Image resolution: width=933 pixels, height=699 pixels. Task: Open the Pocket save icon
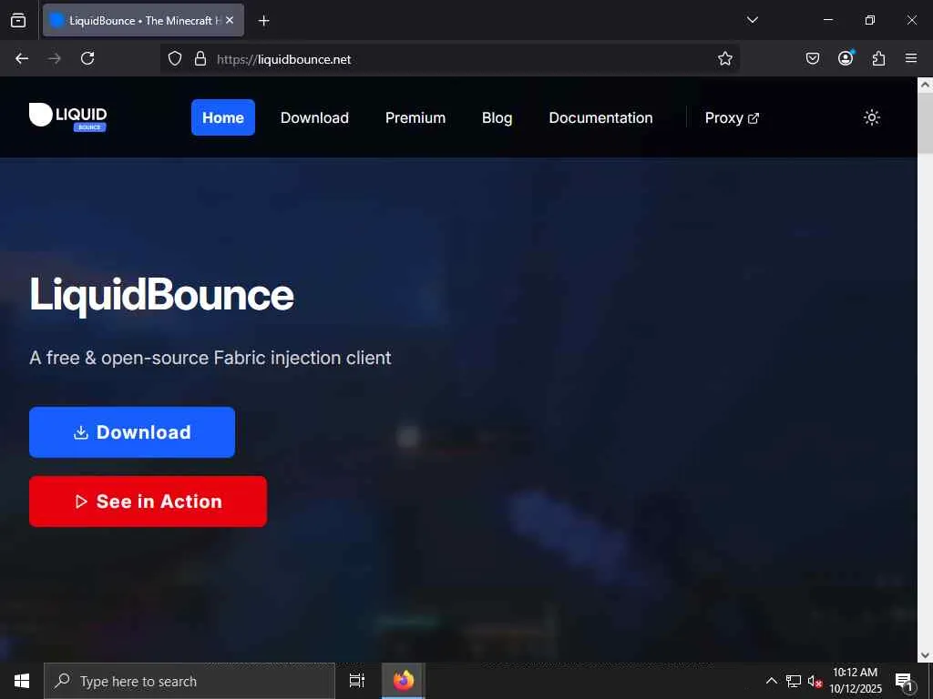tap(812, 58)
